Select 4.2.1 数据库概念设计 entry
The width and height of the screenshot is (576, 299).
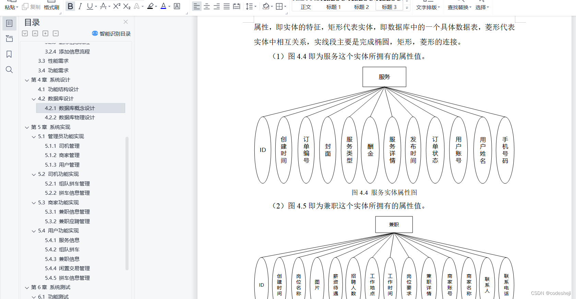pos(81,108)
